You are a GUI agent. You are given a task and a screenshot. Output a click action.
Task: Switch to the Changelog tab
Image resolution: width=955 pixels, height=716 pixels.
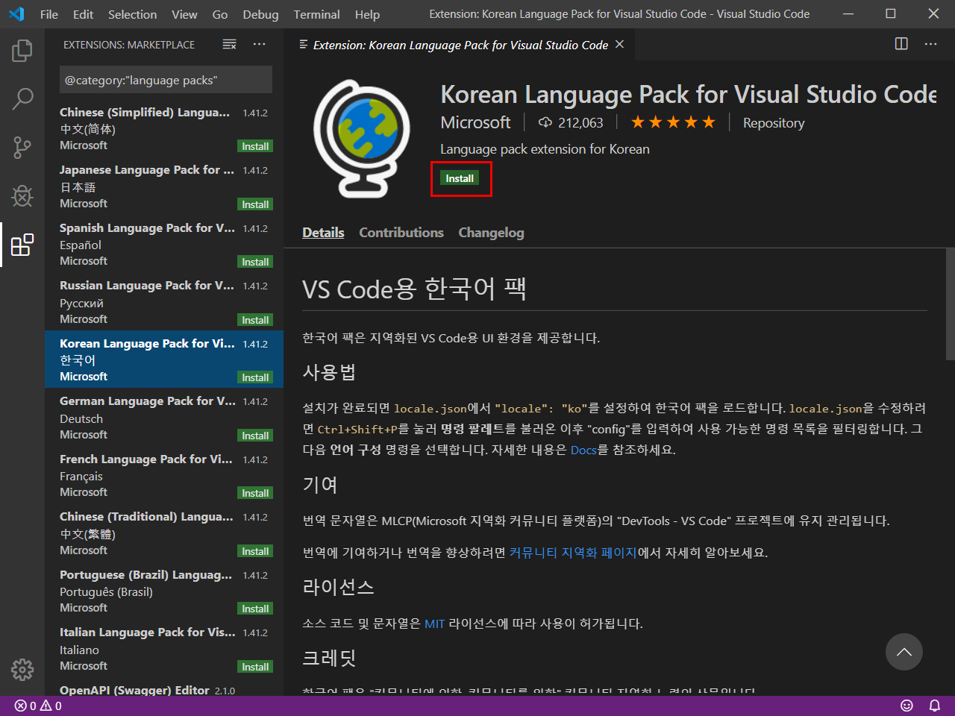pyautogui.click(x=491, y=233)
